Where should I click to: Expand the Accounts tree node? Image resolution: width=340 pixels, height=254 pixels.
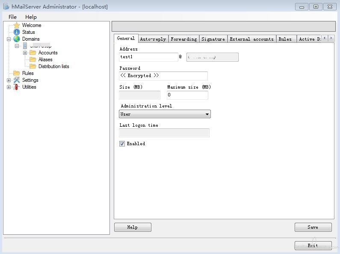(x=25, y=53)
